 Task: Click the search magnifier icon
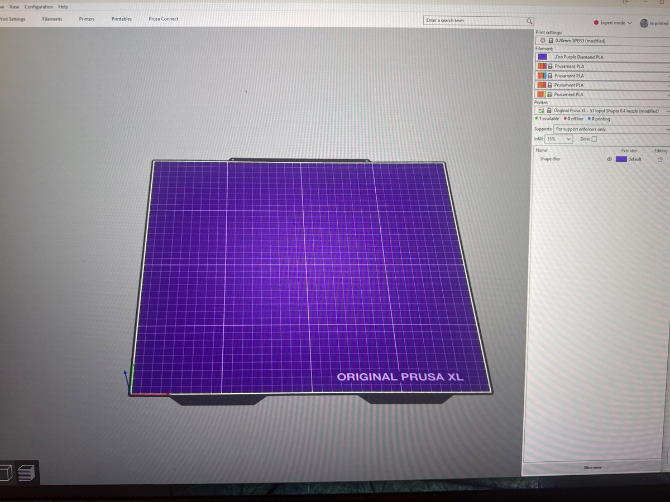click(x=529, y=21)
